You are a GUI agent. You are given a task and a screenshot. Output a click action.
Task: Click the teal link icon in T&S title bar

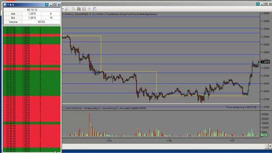coord(46,5)
